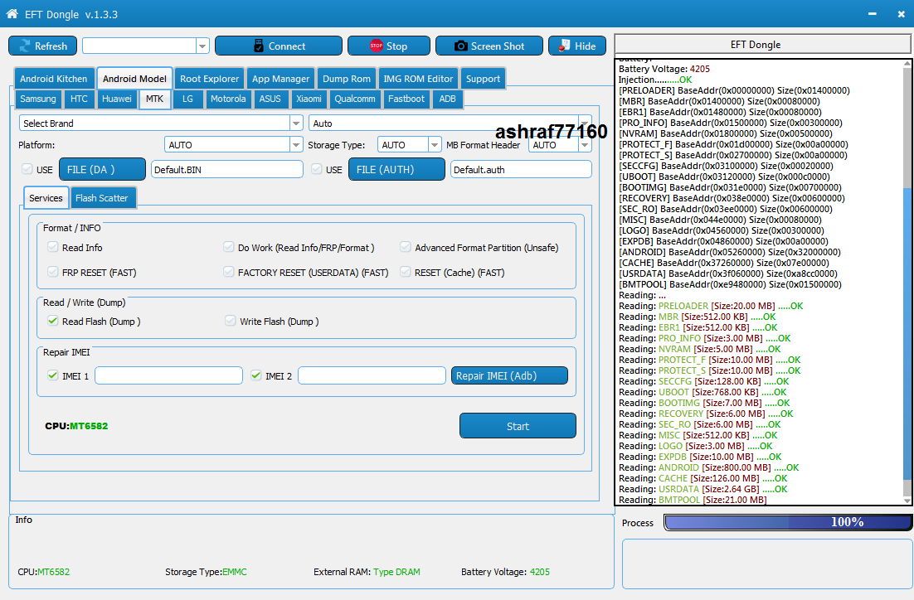
Task: Open the Select Brand dropdown
Action: [296, 123]
